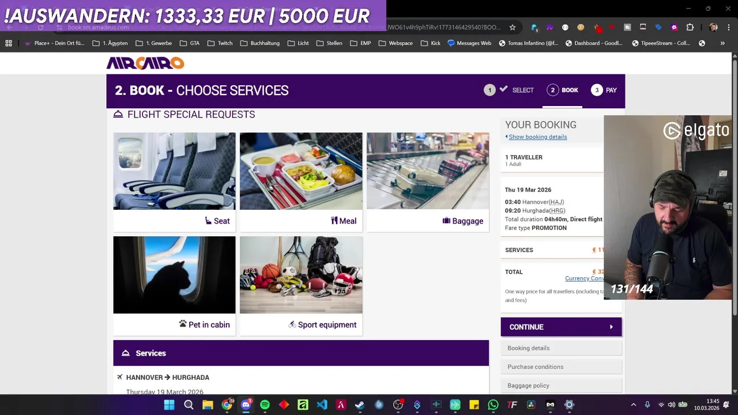The image size is (738, 415).
Task: Open the 1. Ägypten bookmark folder
Action: (x=111, y=43)
